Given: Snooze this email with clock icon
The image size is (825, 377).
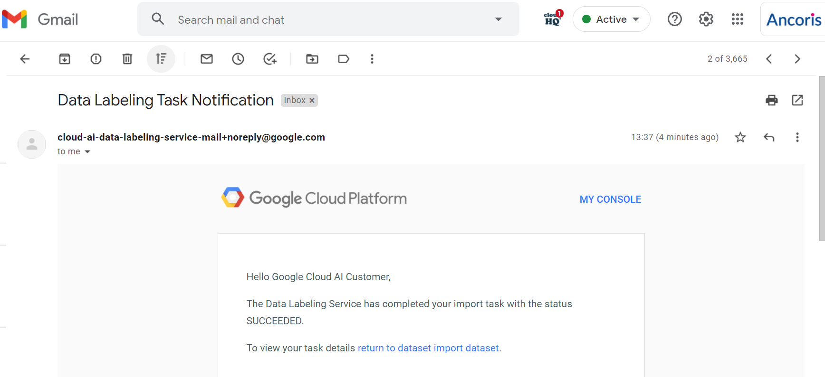Looking at the screenshot, I should (x=238, y=59).
